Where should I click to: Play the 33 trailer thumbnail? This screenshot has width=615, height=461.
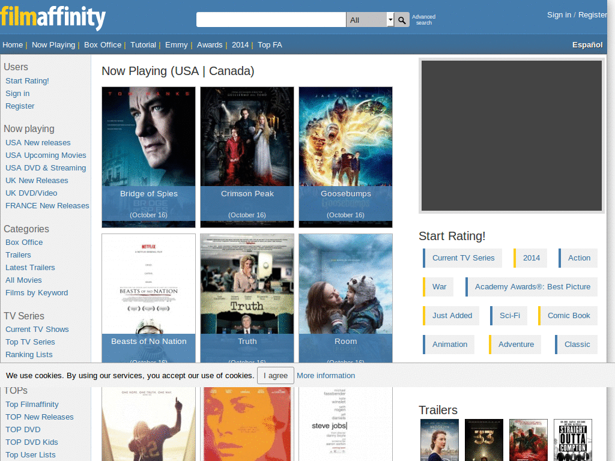coord(484,440)
